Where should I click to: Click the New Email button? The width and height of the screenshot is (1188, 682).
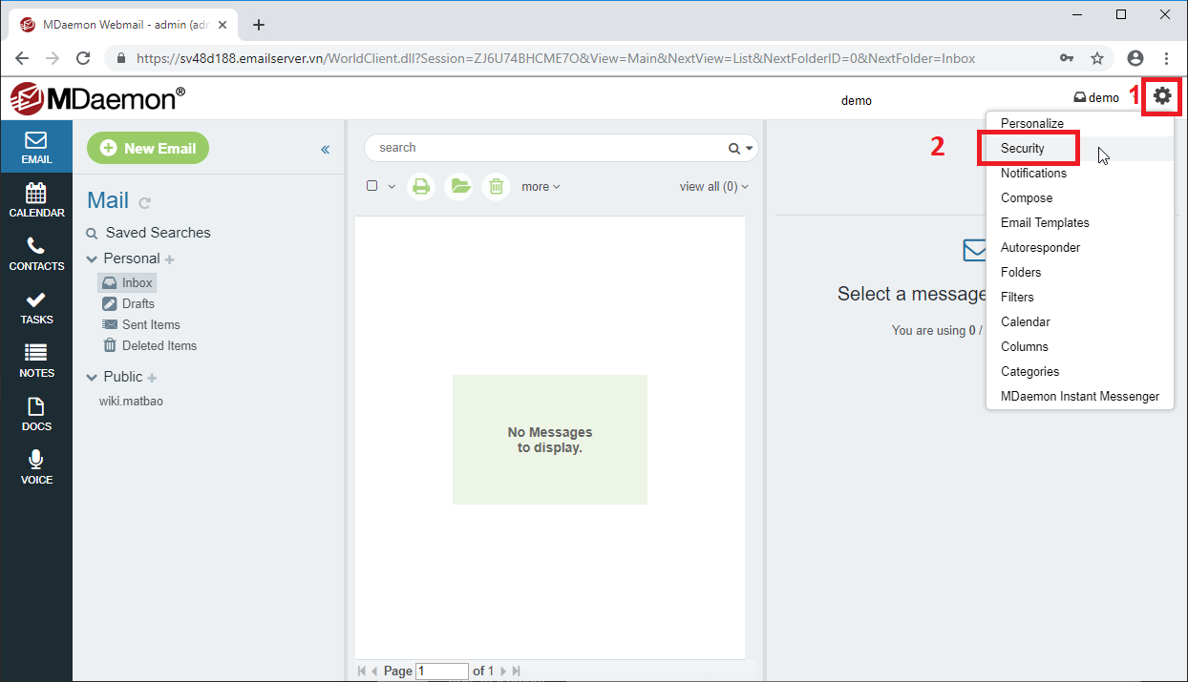[x=148, y=148]
